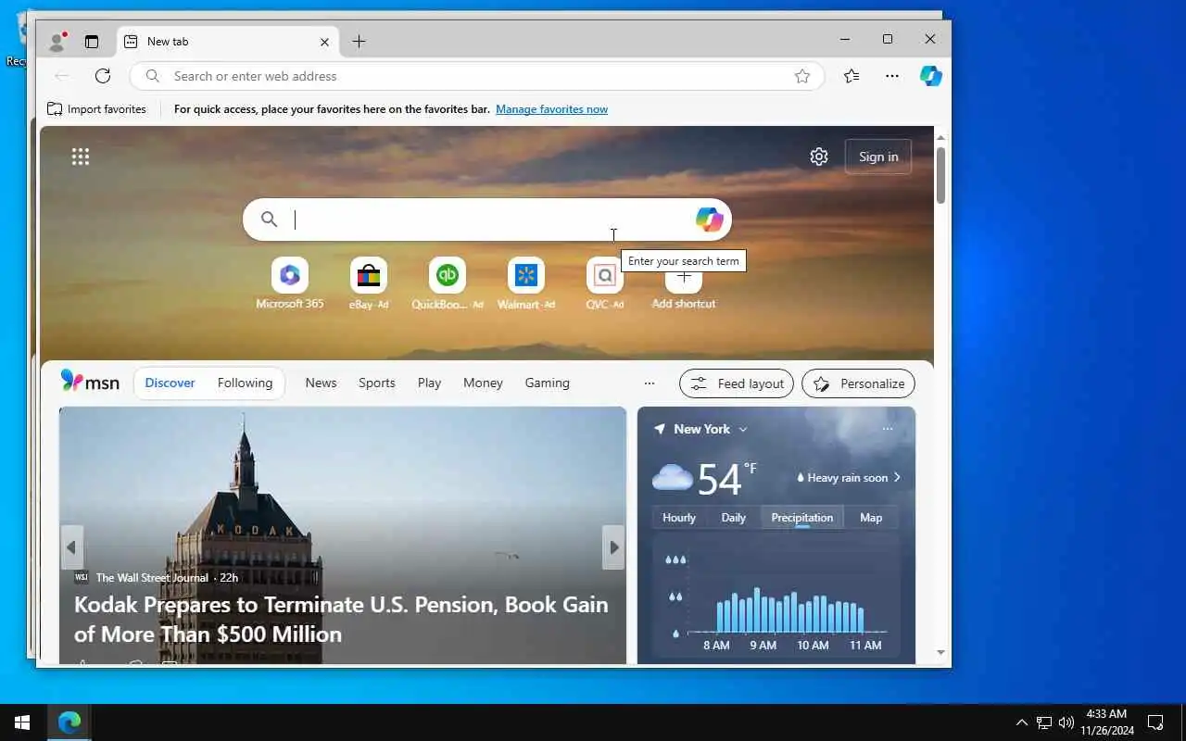Go to previous news slide arrow
Viewport: 1186px width, 741px height.
(71, 547)
